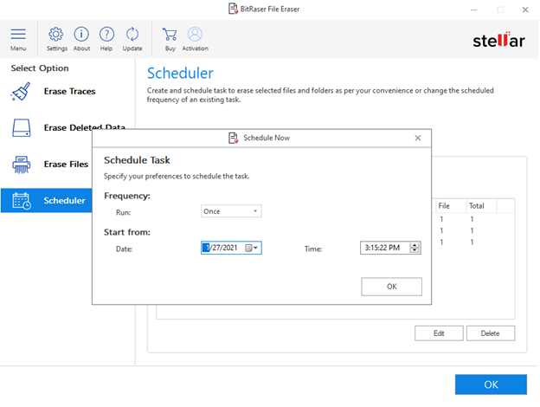Click the Erase Traces broom icon

point(21,92)
